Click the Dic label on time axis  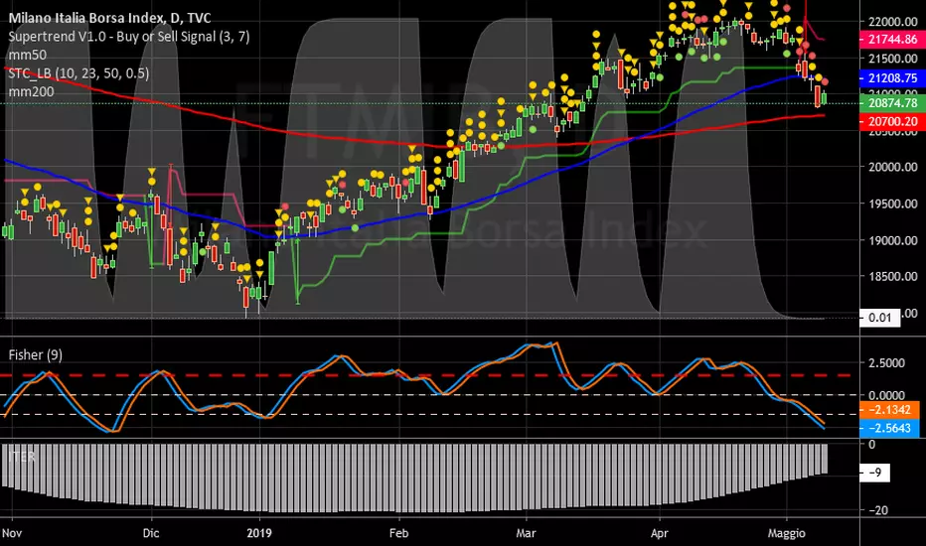151,533
